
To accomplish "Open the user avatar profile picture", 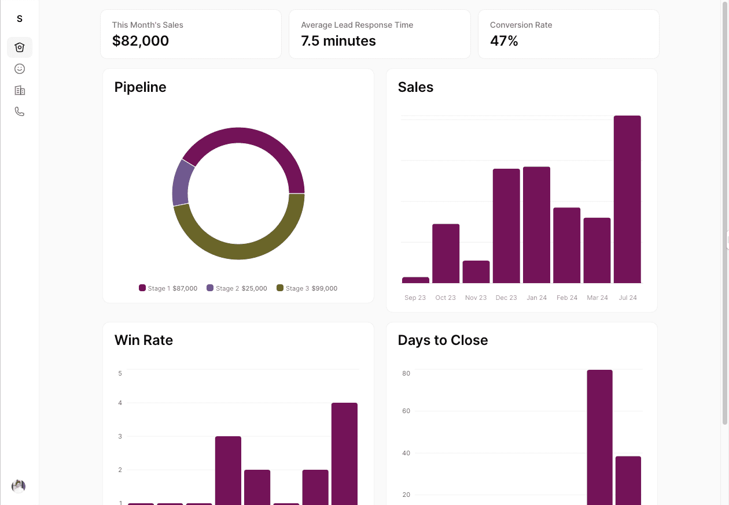I will 19,486.
